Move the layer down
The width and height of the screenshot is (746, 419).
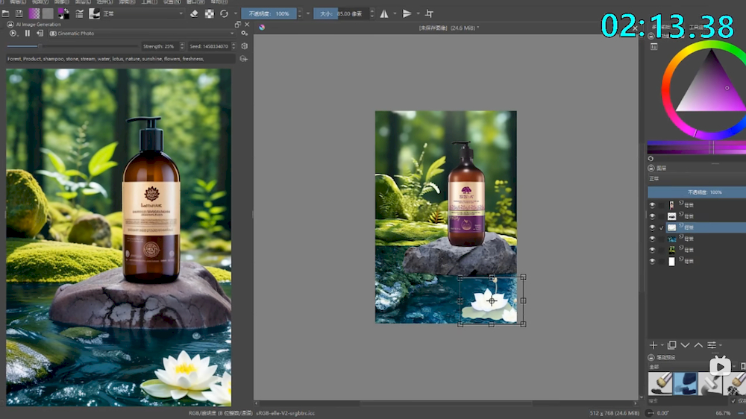(685, 345)
